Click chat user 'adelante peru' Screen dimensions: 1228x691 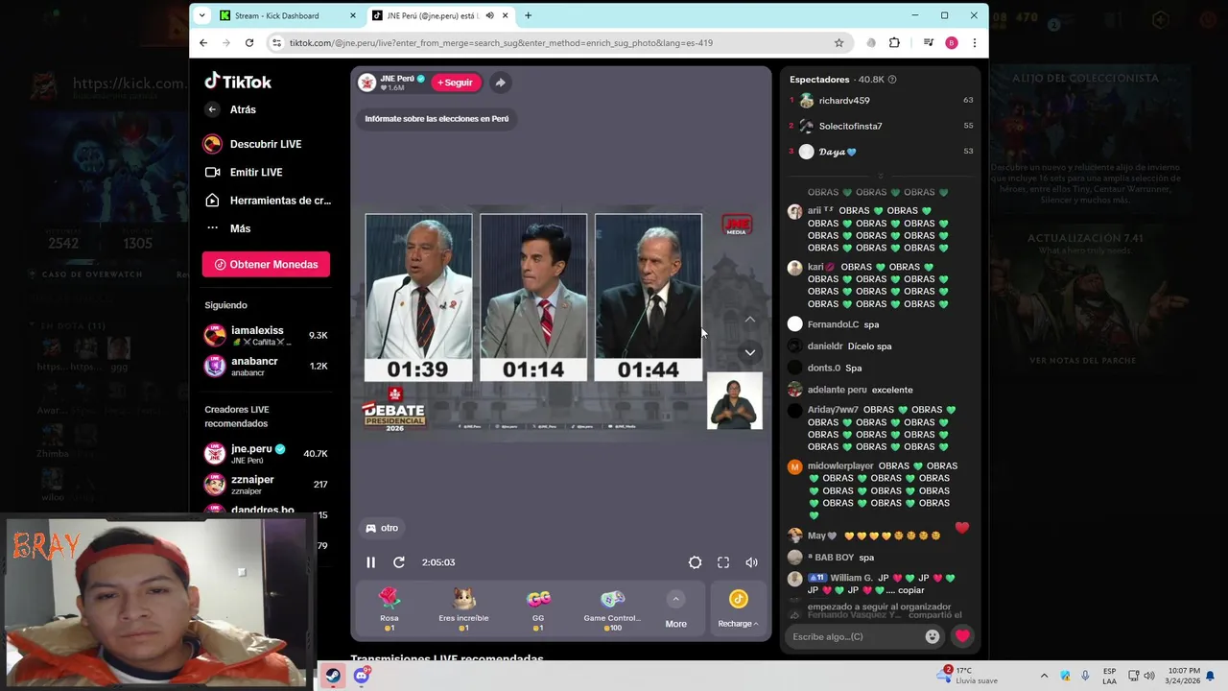click(837, 390)
